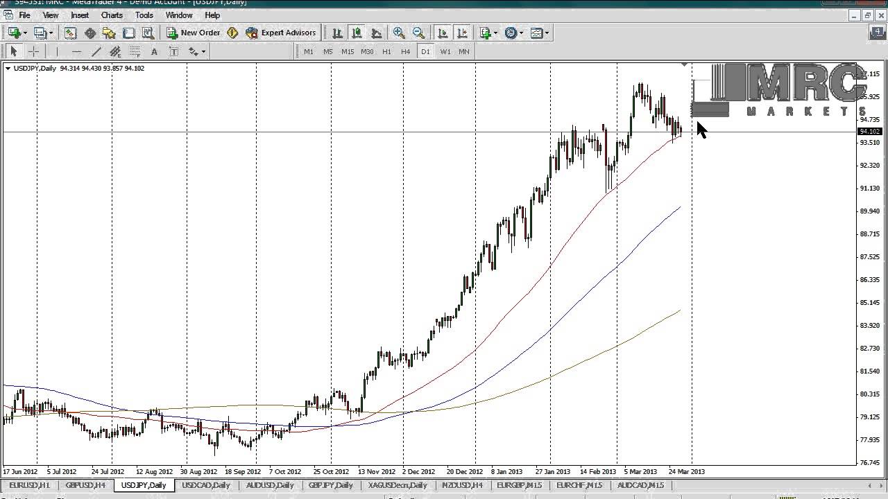888x499 pixels.
Task: Switch timeframe to H1
Action: pyautogui.click(x=386, y=51)
